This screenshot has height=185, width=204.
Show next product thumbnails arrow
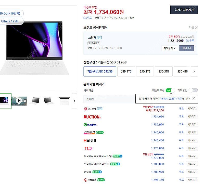click(74, 101)
